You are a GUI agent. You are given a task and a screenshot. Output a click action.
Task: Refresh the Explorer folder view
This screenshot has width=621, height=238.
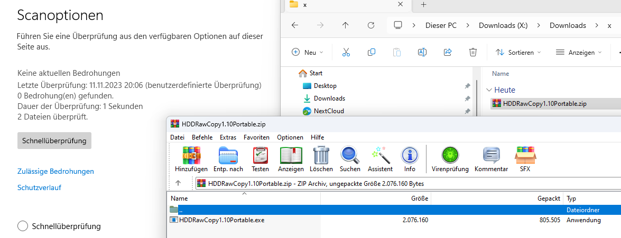coord(370,25)
